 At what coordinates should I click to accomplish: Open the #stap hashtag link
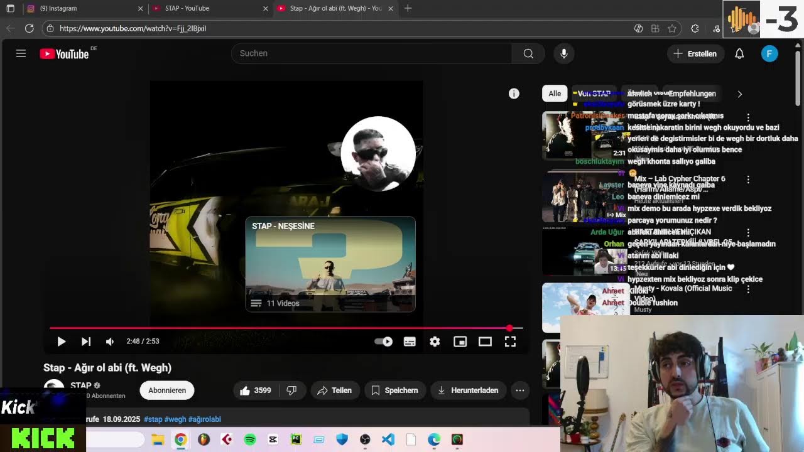[x=153, y=419]
